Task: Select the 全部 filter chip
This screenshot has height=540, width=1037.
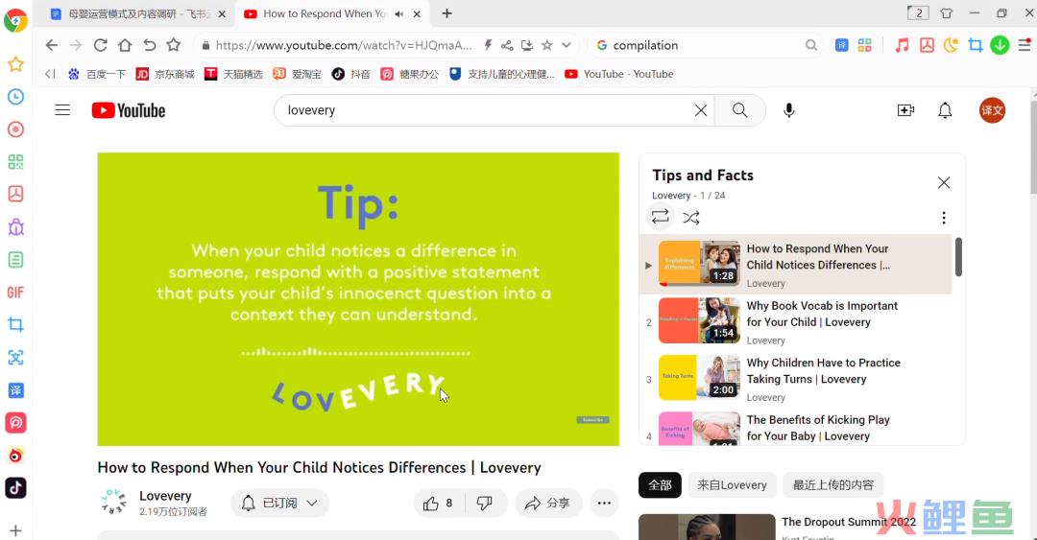Action: tap(660, 485)
